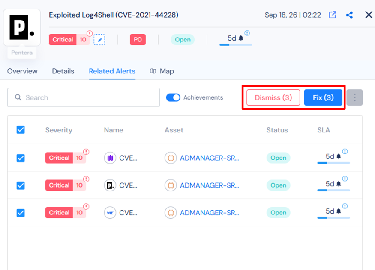Image resolution: width=375 pixels, height=270 pixels.
Task: Click the SLA bell icon in the header
Action: 241,38
